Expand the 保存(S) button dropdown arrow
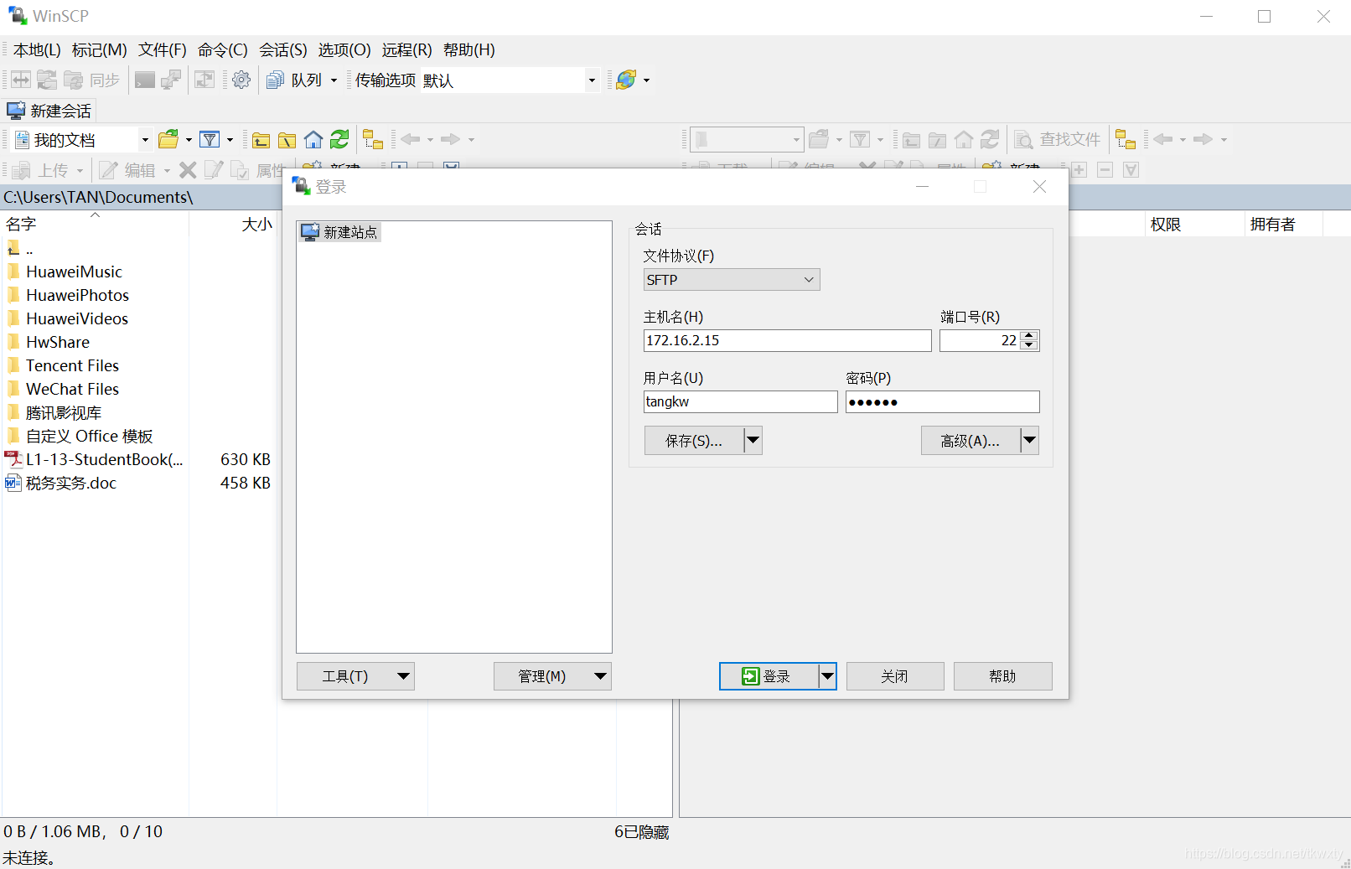 tap(753, 440)
